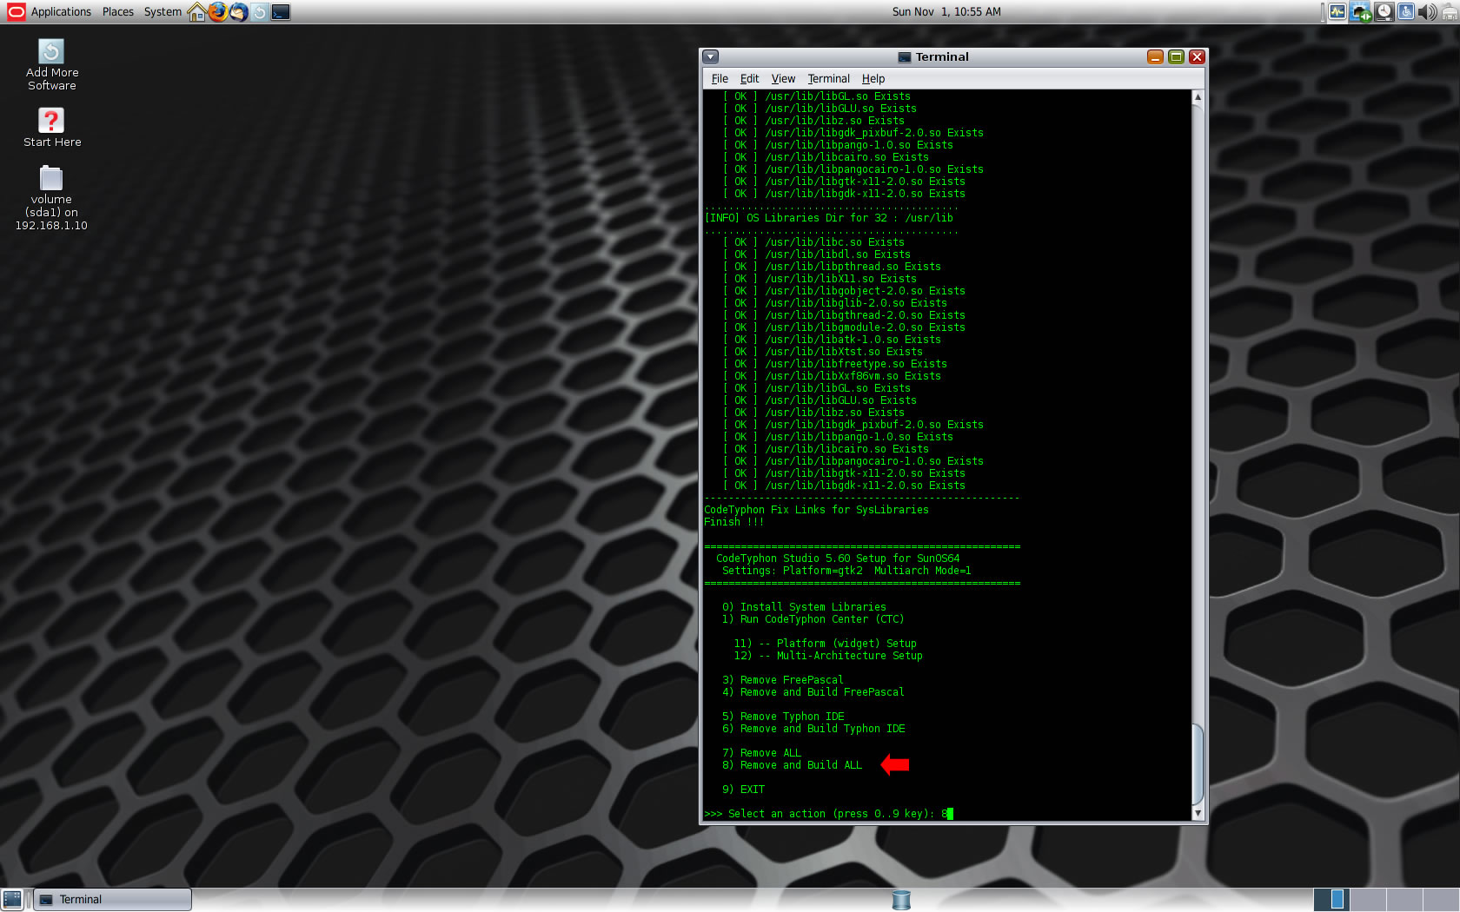Switch to the fourth workspace

[x=1440, y=899]
